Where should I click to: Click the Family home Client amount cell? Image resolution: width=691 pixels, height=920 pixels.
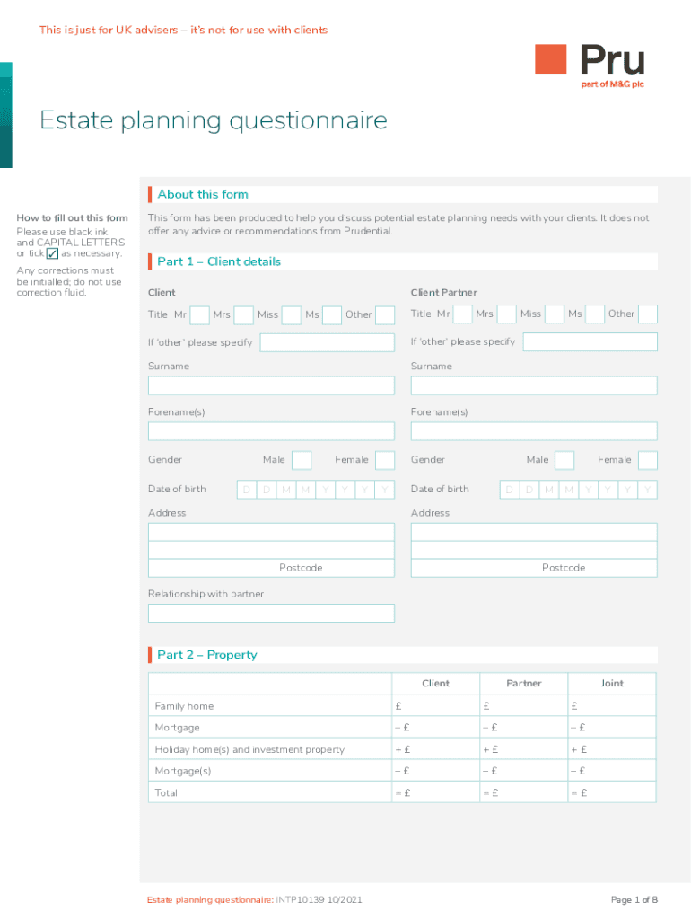[436, 706]
